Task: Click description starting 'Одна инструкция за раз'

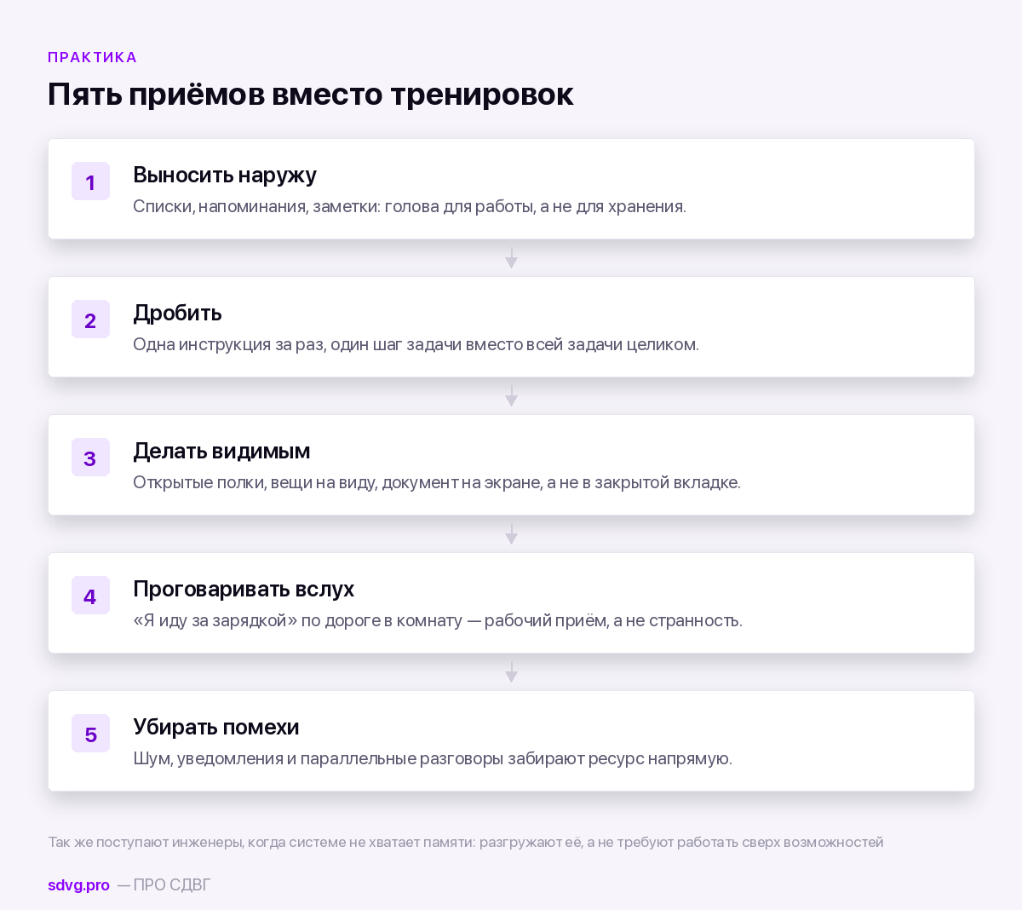Action: pos(416,344)
